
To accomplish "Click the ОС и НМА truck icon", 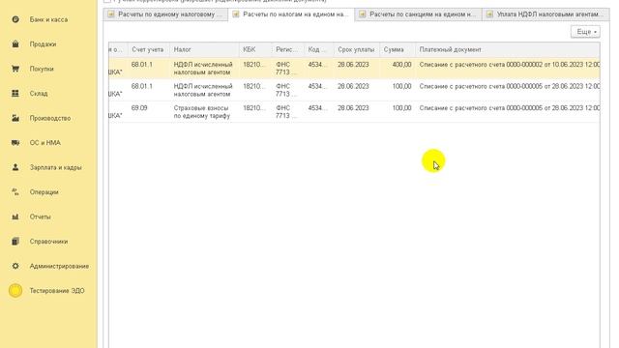I will [x=15, y=142].
